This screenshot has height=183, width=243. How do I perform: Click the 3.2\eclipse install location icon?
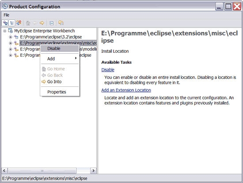16,37
